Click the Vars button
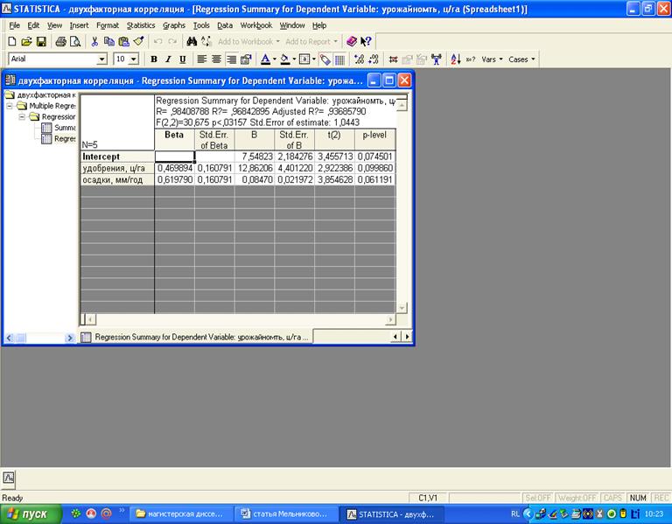This screenshot has width=672, height=524. pos(491,59)
